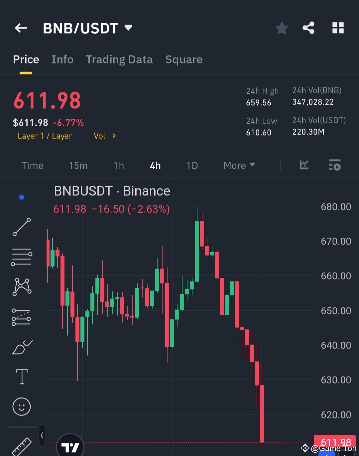Add BNB/USDT to favorites with star
This screenshot has height=456, width=359.
(x=282, y=28)
